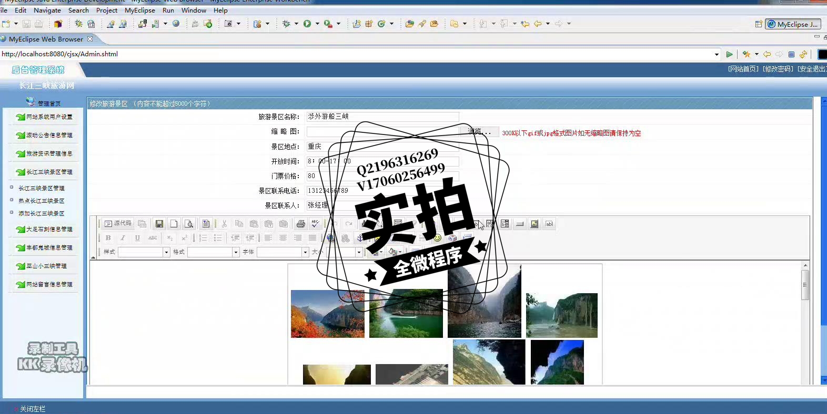827x414 pixels.
Task: Click the 门票价格 input field showing 80
Action: (382, 176)
